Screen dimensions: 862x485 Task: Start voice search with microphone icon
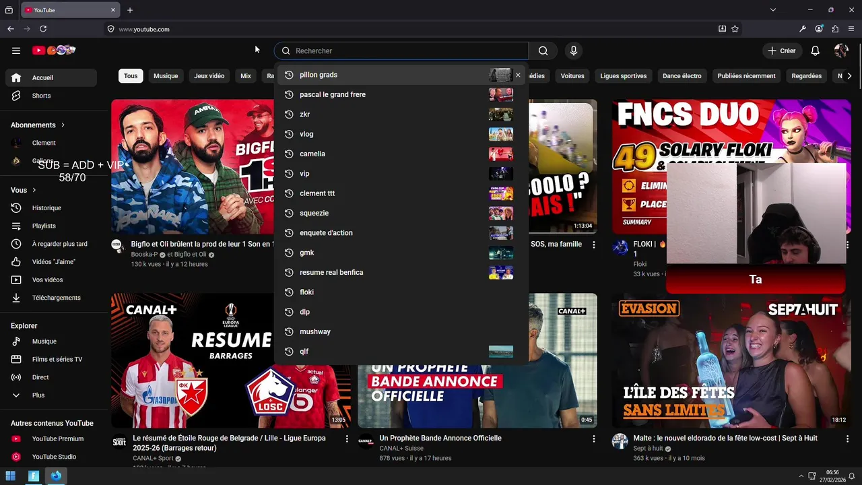coord(574,51)
